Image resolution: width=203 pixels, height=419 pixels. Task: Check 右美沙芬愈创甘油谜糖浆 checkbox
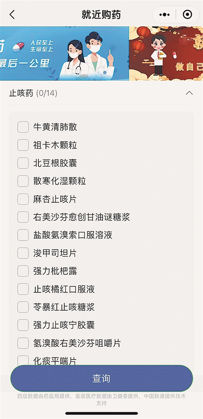click(x=23, y=217)
